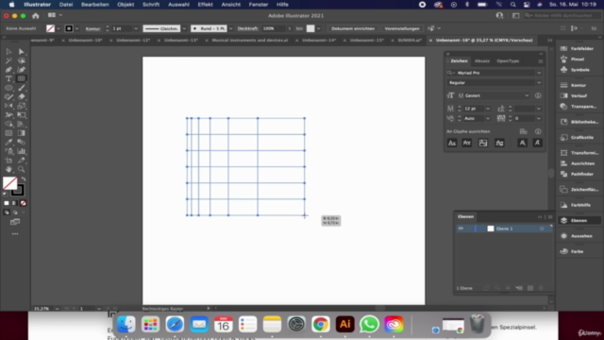Open the Gleichm. stroke profile dropdown

tap(184, 28)
